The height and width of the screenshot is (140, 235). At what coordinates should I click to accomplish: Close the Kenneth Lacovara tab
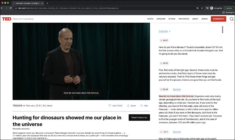coord(42,3)
